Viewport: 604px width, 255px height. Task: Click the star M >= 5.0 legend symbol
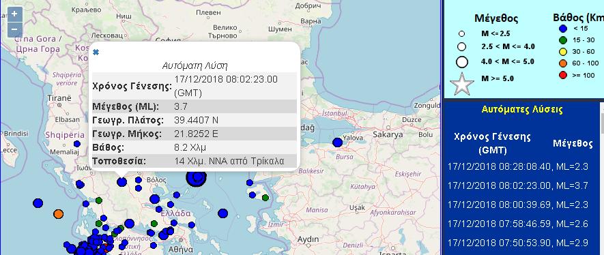tap(462, 85)
